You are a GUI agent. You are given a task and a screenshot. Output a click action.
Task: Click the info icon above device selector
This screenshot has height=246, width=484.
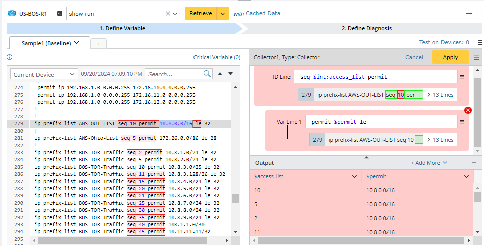(x=9, y=57)
